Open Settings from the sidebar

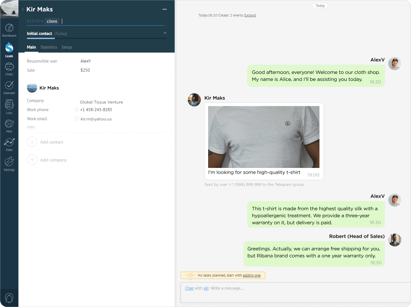click(9, 163)
